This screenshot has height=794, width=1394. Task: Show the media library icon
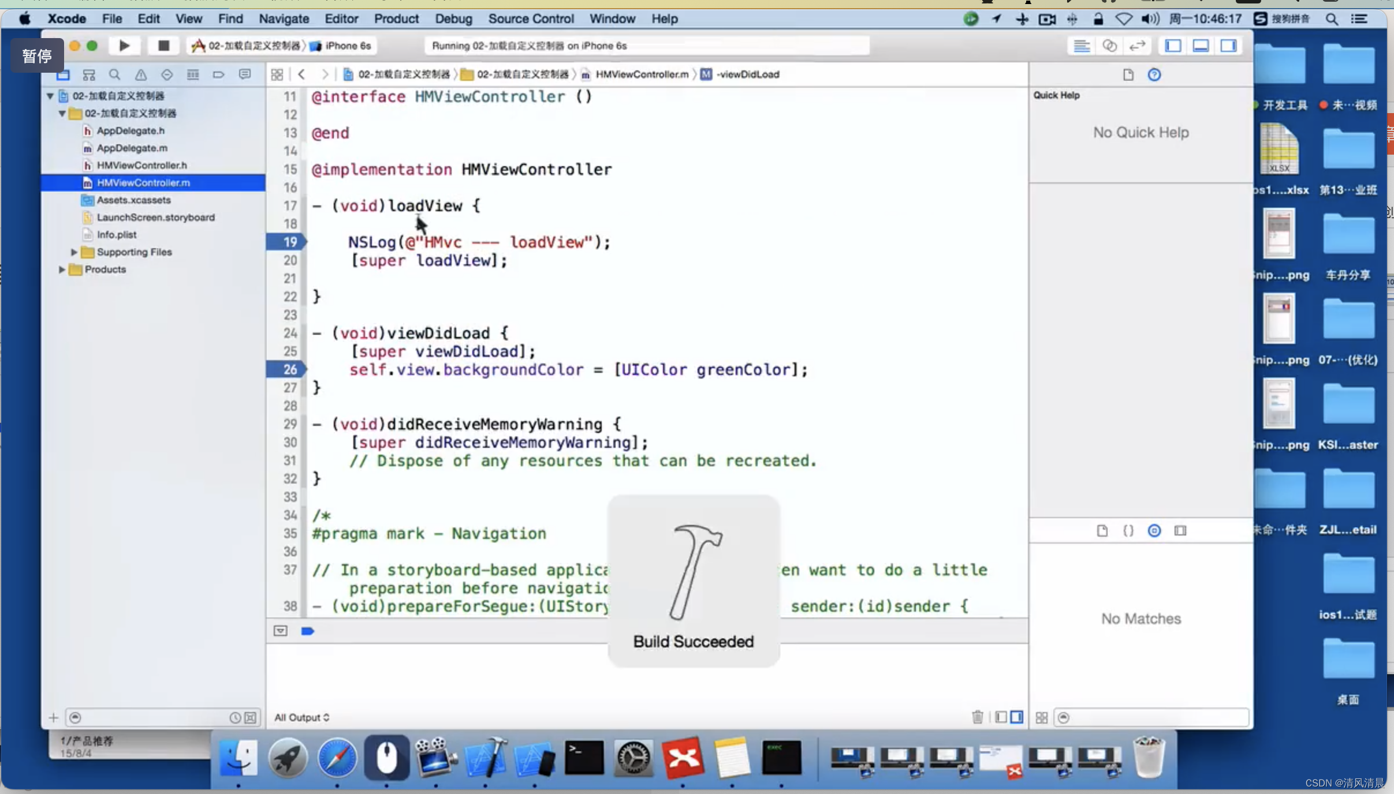1180,530
